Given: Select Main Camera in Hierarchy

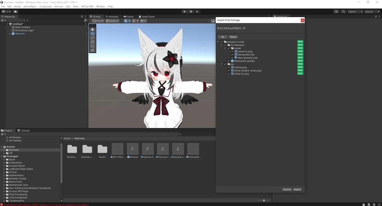Looking at the screenshot, I should click(22, 27).
